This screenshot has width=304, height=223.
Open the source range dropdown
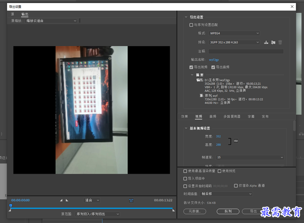click(97, 214)
